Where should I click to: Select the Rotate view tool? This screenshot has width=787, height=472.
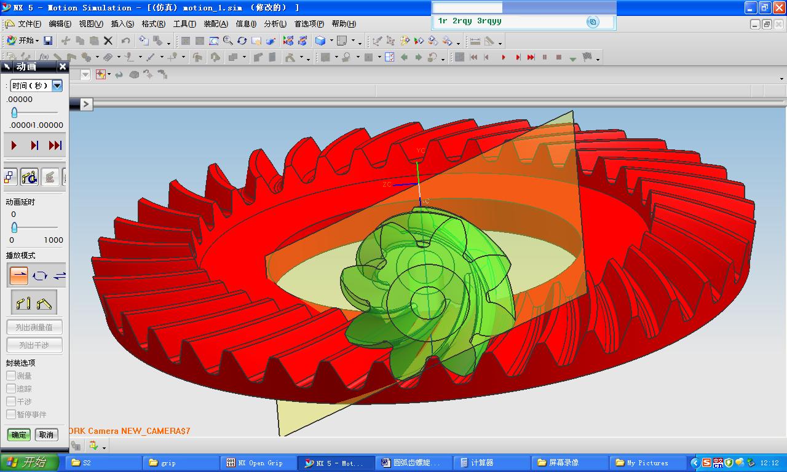pyautogui.click(x=242, y=41)
